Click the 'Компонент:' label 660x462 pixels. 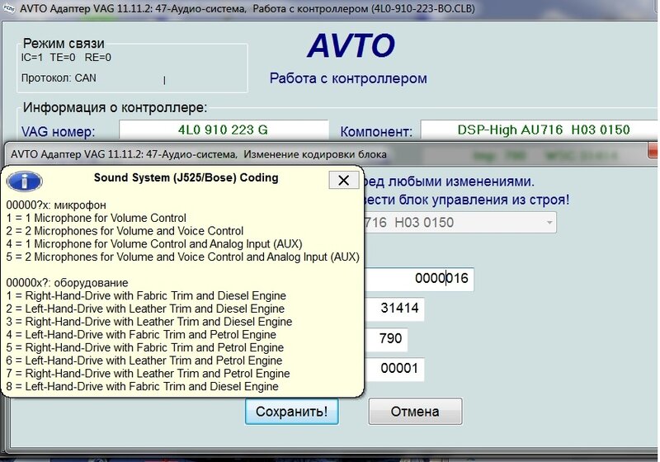point(376,132)
